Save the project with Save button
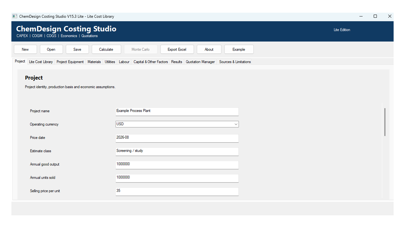This screenshot has height=228, width=405. coord(77,49)
